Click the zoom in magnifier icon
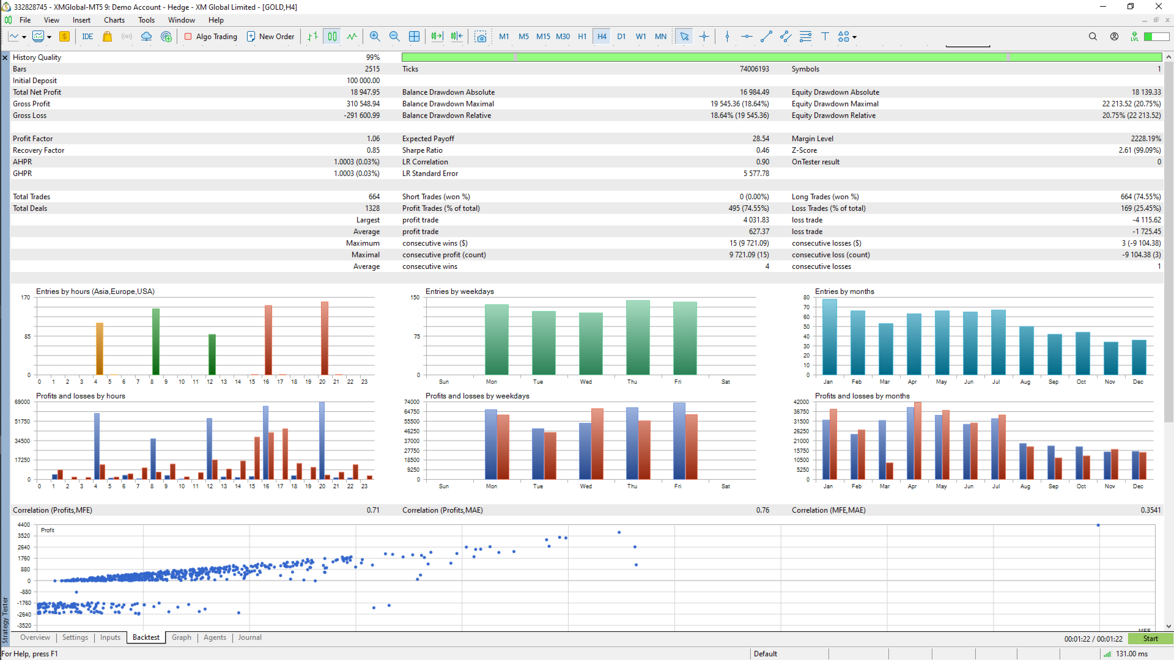The width and height of the screenshot is (1174, 660). pos(375,37)
